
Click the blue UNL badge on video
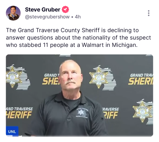[12, 131]
